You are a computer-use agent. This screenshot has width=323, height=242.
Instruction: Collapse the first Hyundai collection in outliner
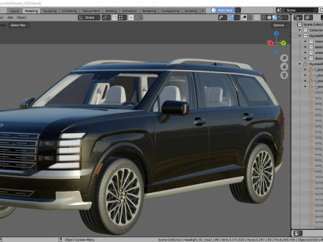pos(299,36)
